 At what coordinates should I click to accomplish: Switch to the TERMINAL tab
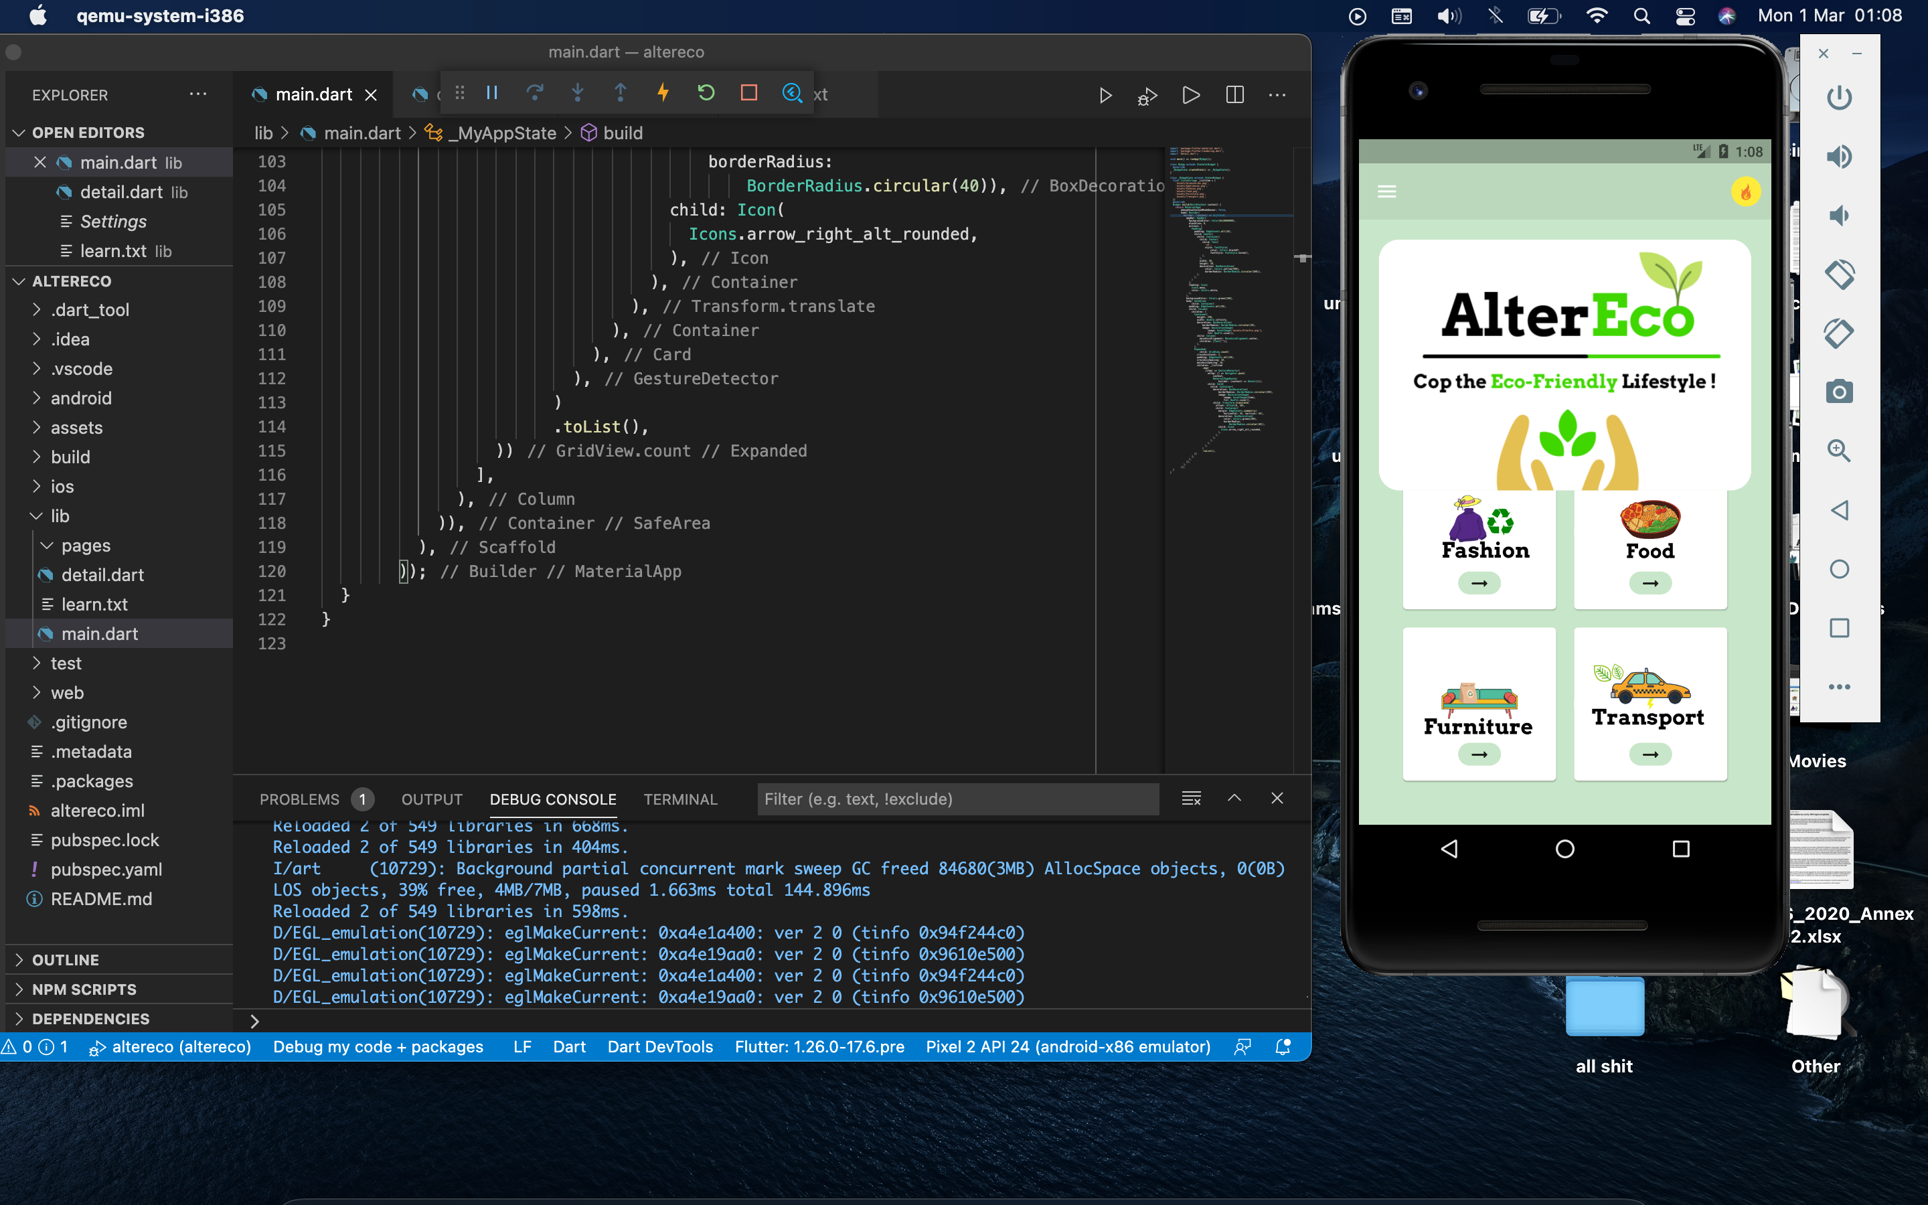pos(679,799)
